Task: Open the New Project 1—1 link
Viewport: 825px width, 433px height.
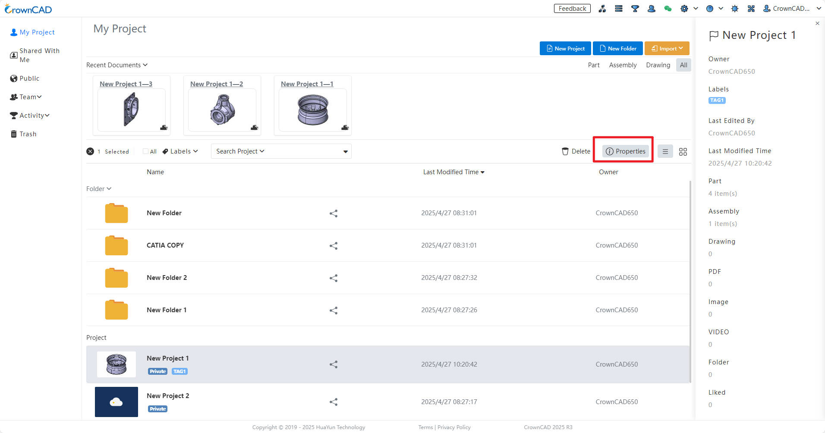Action: tap(307, 84)
